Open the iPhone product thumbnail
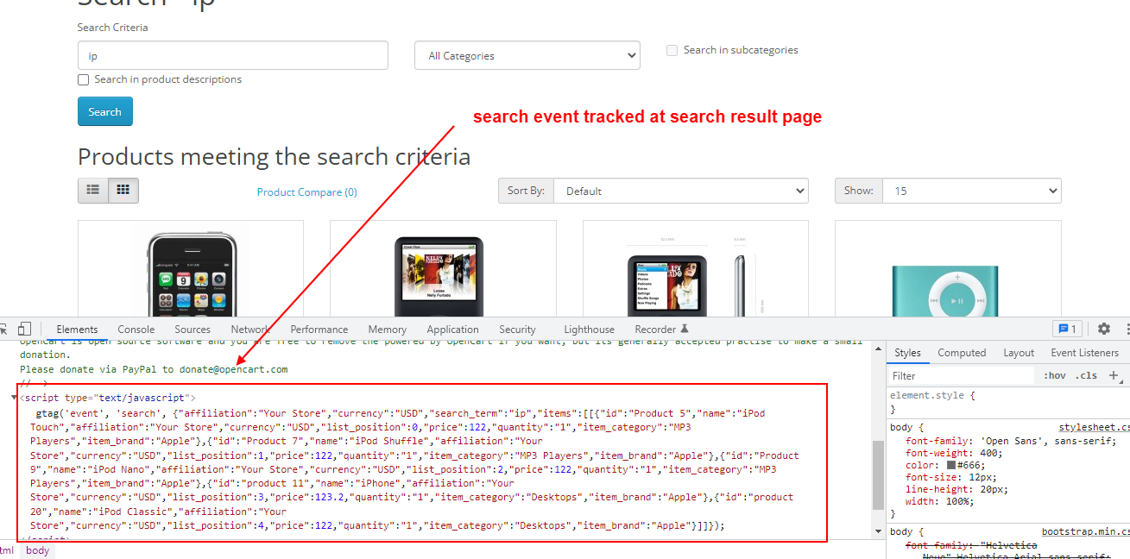Image resolution: width=1130 pixels, height=559 pixels. point(191,269)
